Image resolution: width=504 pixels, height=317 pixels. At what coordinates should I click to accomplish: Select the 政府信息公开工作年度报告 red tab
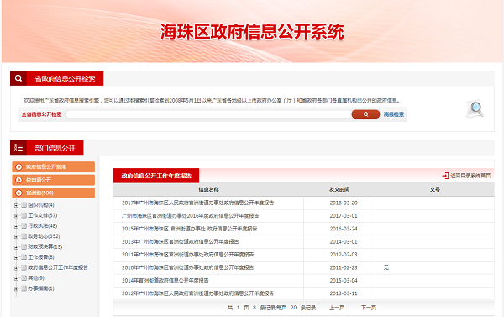156,176
